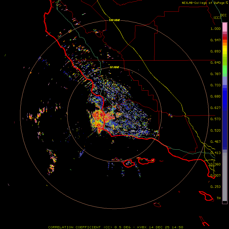This screenshot has width=229, height=229.
Task: Click the 0.840 legend value
Action: click(x=216, y=63)
